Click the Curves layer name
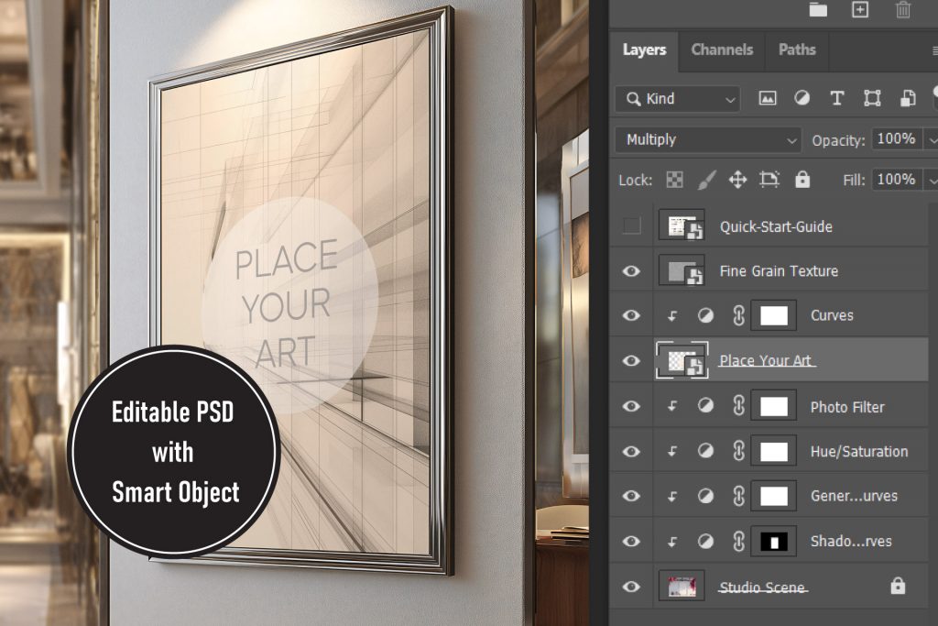The image size is (938, 626). tap(832, 315)
